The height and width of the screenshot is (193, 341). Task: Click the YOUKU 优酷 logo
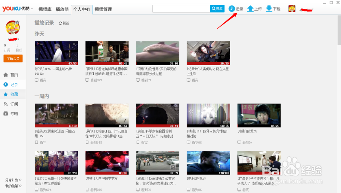(16, 9)
